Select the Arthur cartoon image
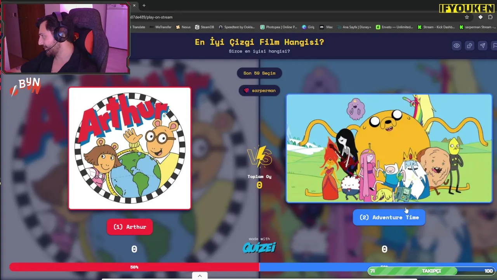Image resolution: width=497 pixels, height=280 pixels. click(x=130, y=148)
